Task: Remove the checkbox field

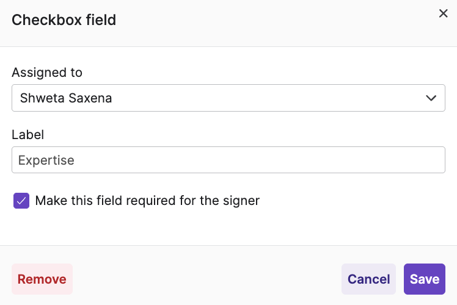Action: point(42,279)
